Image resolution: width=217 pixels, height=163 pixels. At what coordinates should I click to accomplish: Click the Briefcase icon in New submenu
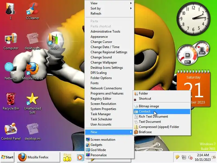tap(136, 132)
